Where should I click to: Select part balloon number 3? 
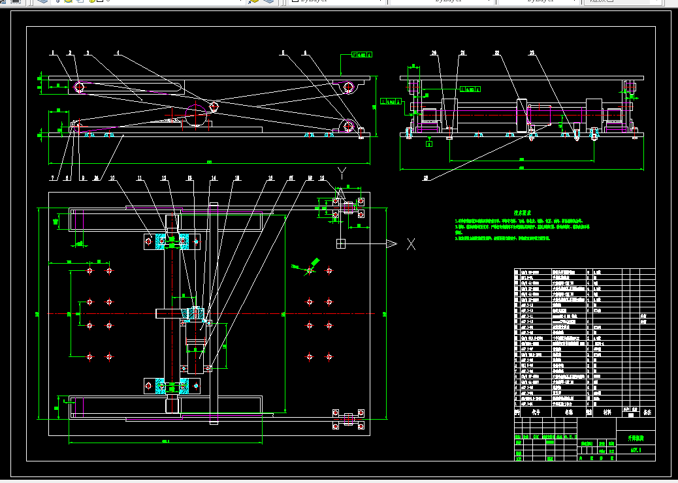[x=88, y=53]
